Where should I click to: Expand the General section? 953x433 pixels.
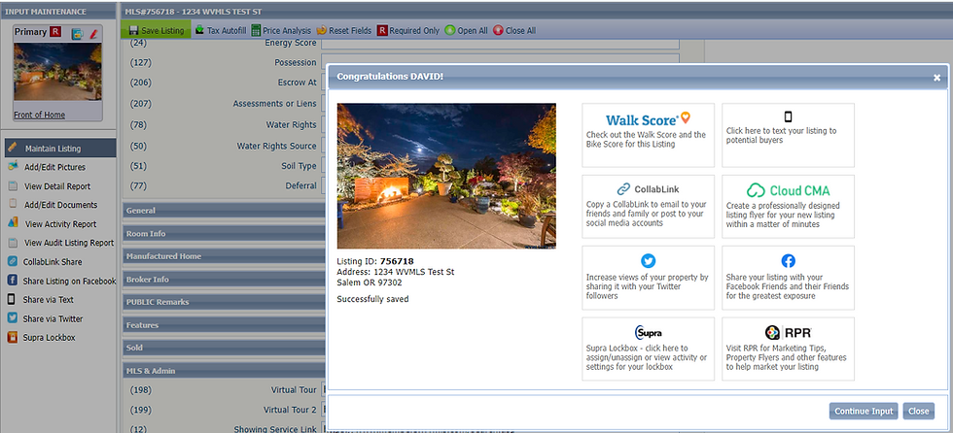point(225,211)
